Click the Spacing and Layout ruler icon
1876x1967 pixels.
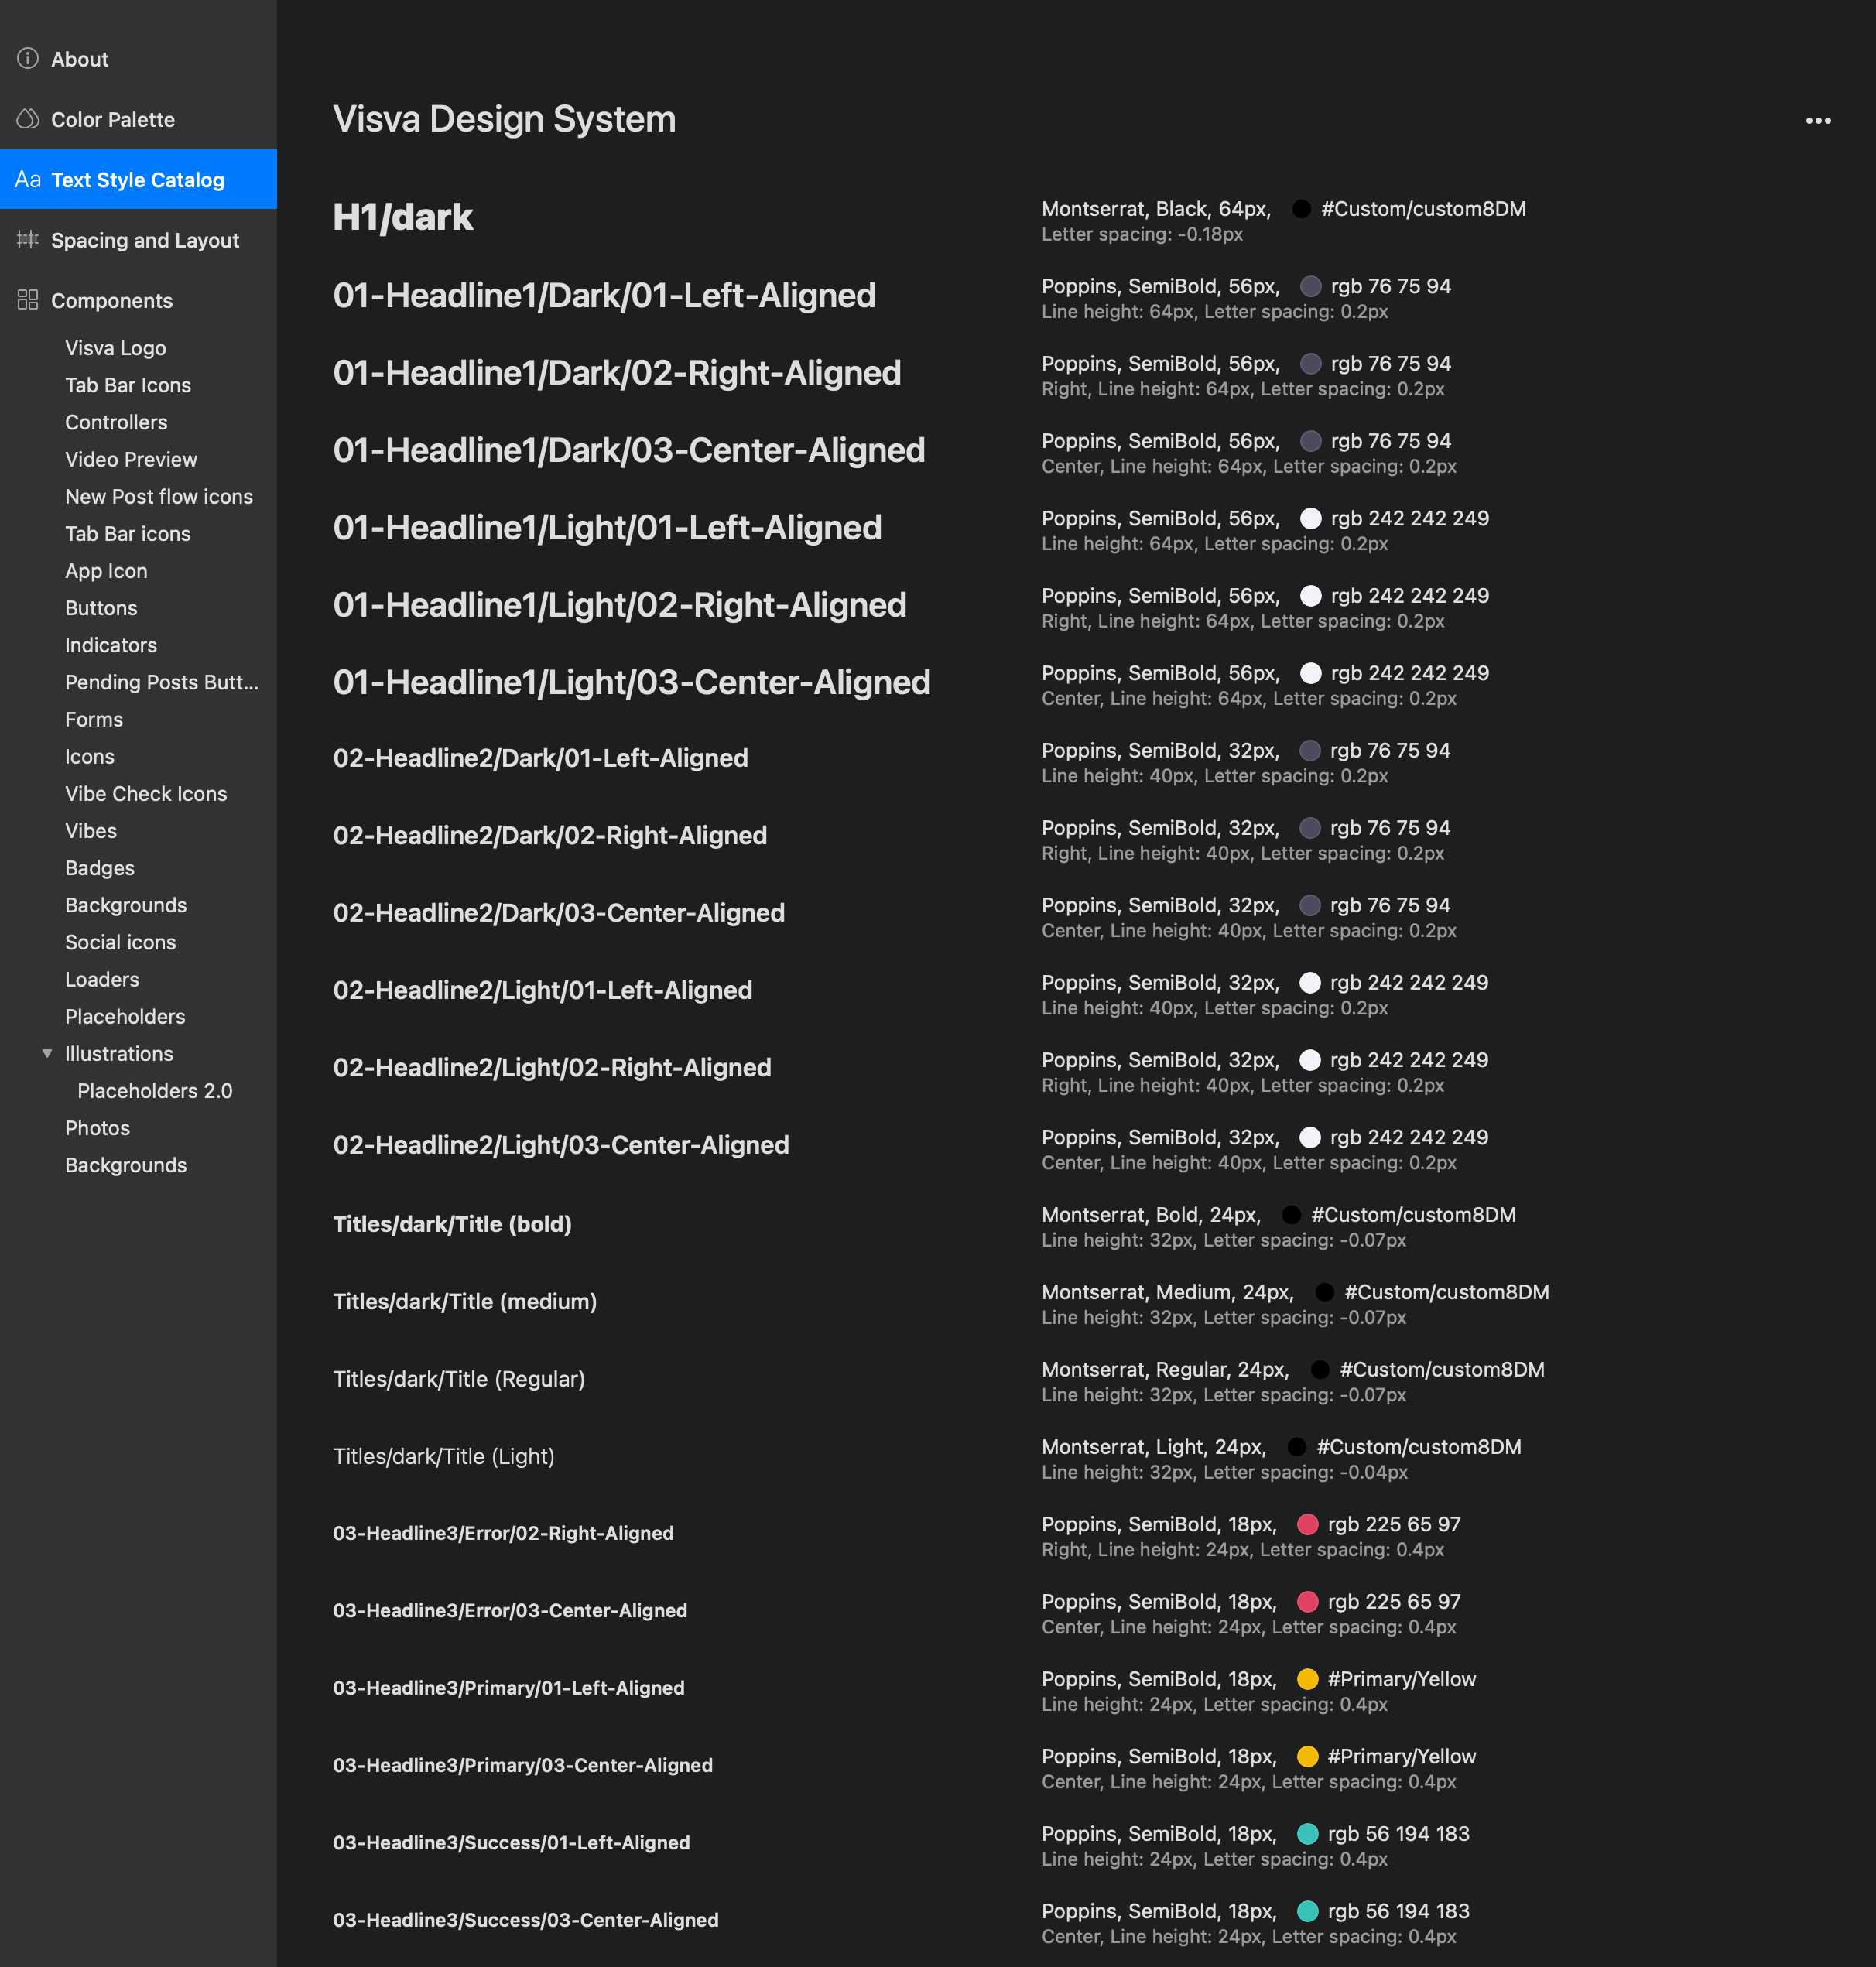click(x=28, y=240)
